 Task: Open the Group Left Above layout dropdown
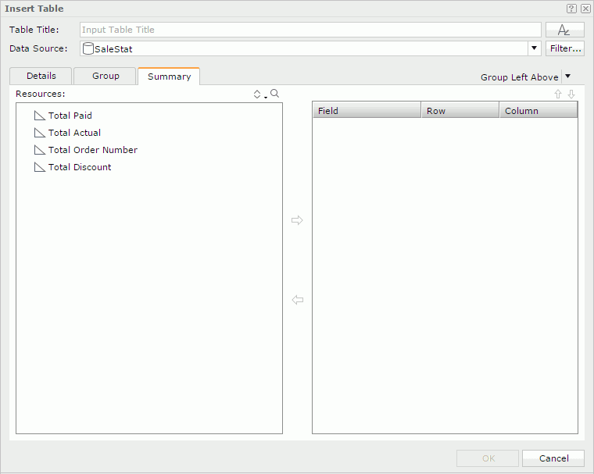pos(568,77)
